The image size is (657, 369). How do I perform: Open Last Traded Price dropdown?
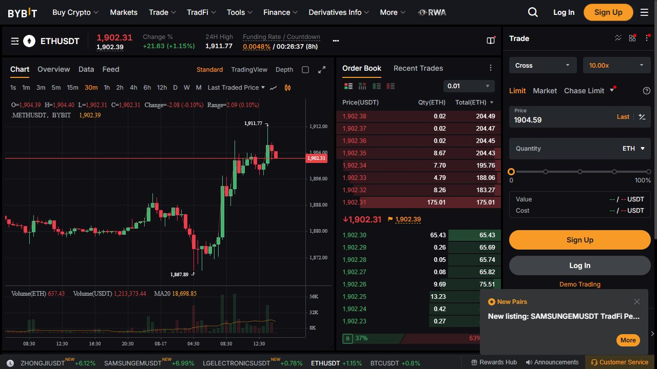236,88
